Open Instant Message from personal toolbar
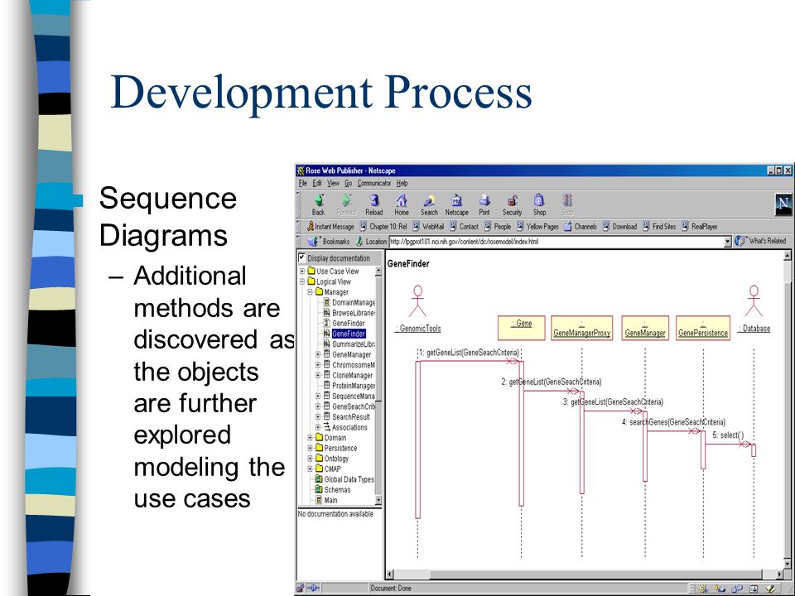795x596 pixels. (330, 227)
